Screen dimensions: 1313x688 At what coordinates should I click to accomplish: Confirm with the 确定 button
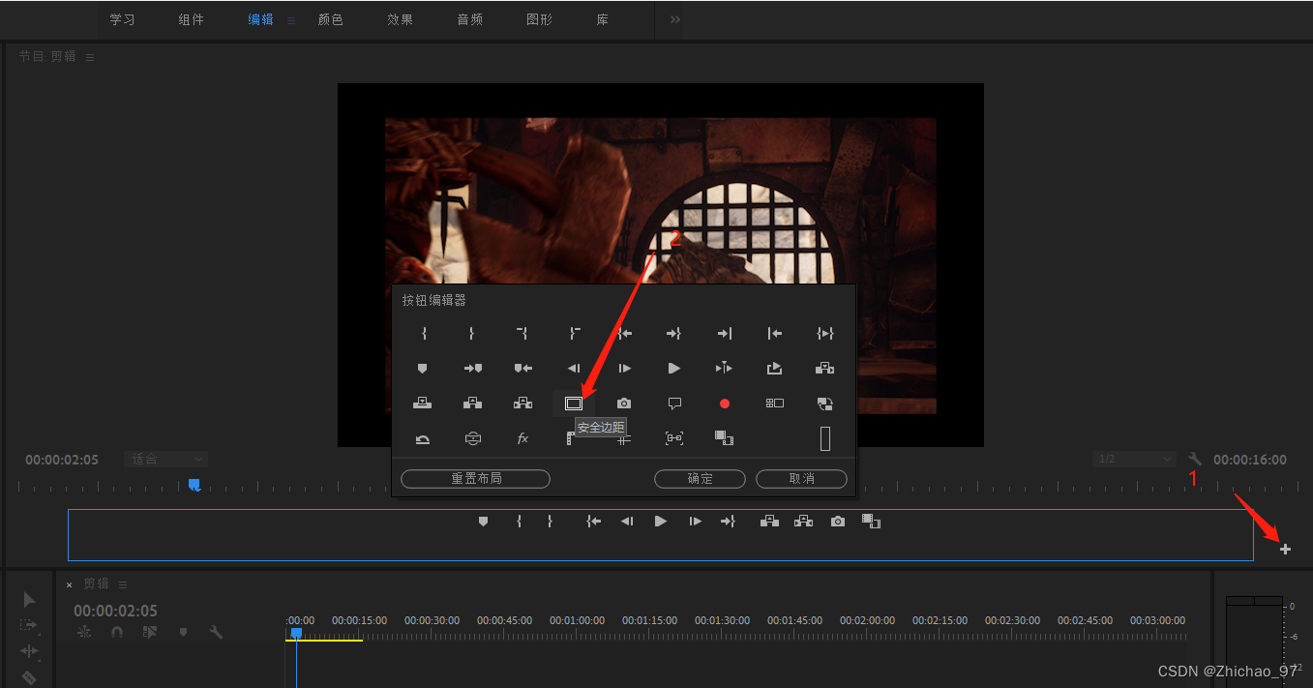[700, 479]
